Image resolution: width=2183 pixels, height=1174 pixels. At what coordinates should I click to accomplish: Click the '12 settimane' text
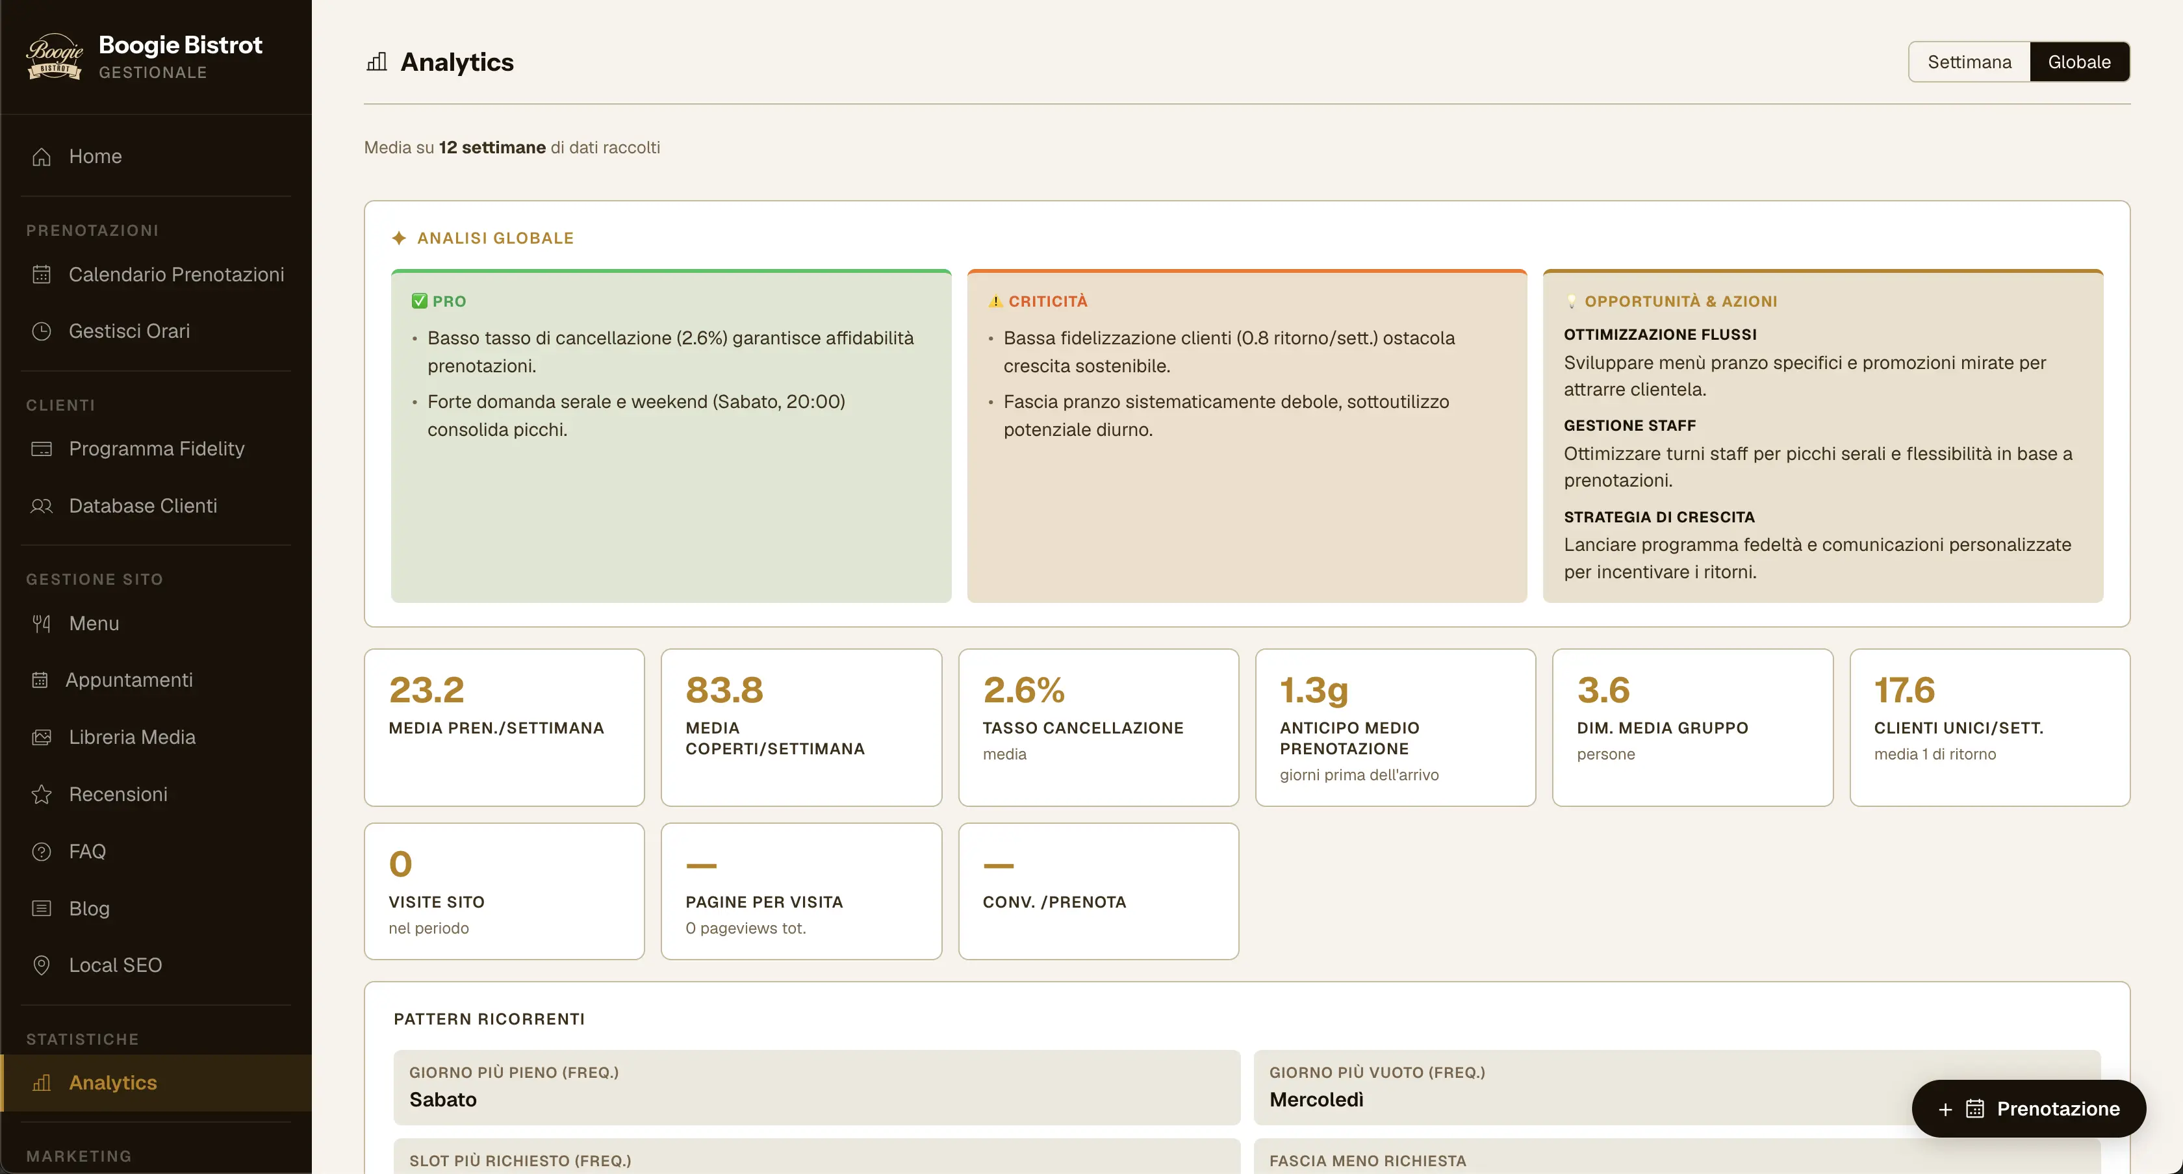pyautogui.click(x=492, y=147)
